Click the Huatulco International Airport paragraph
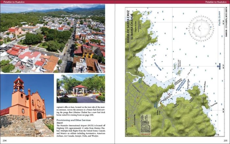 click(80, 131)
